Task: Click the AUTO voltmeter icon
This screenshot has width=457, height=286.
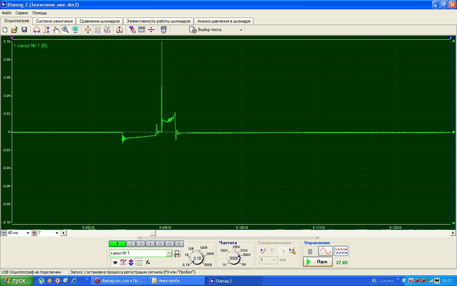Action: pos(164,30)
